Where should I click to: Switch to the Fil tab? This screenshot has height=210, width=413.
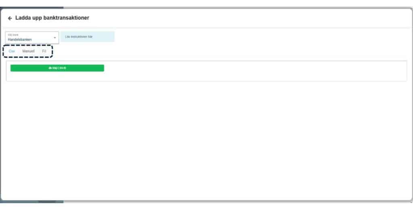coord(44,51)
